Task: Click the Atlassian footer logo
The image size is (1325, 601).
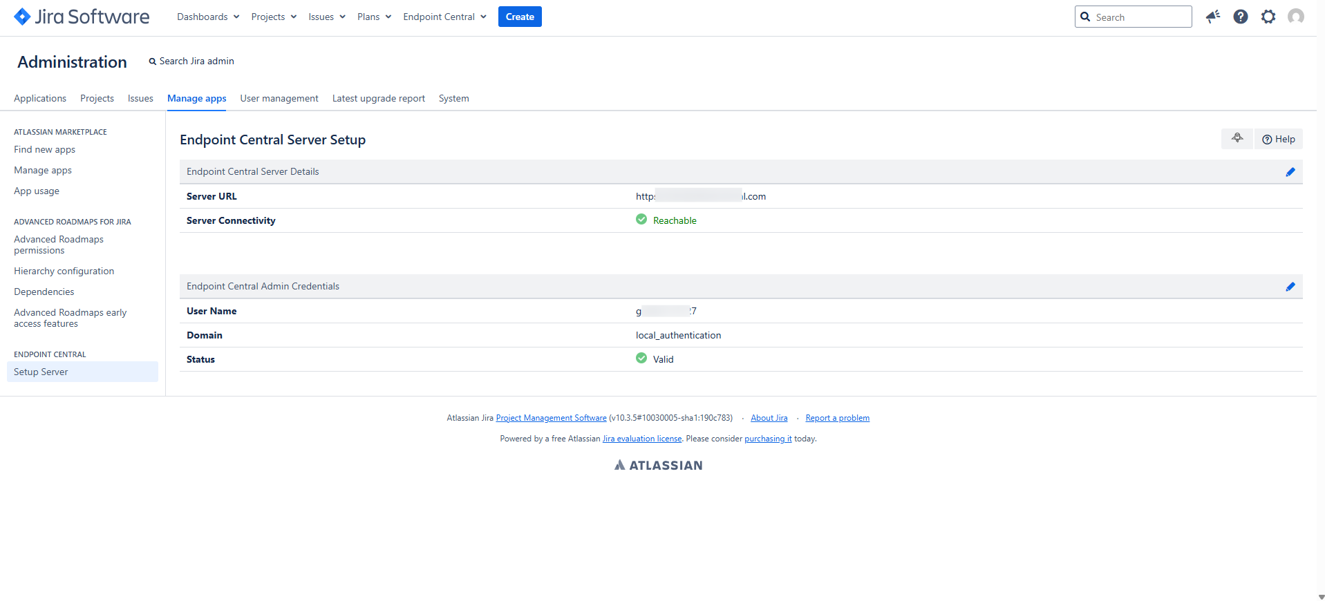Action: point(659,466)
